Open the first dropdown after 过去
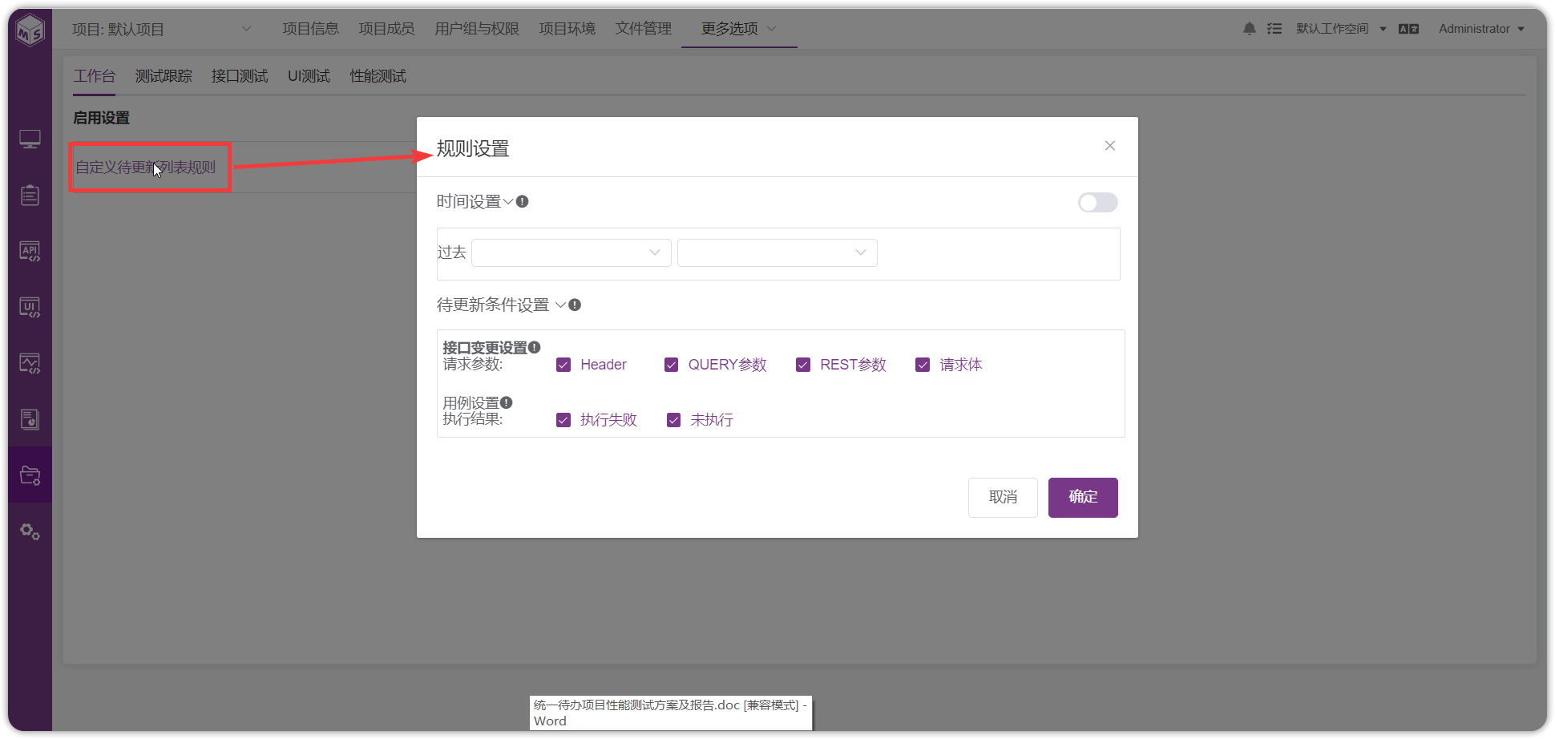The image size is (1555, 739). coord(572,252)
